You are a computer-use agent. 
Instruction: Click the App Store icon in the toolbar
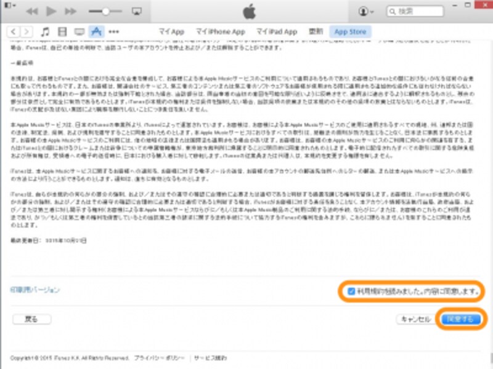(x=98, y=30)
